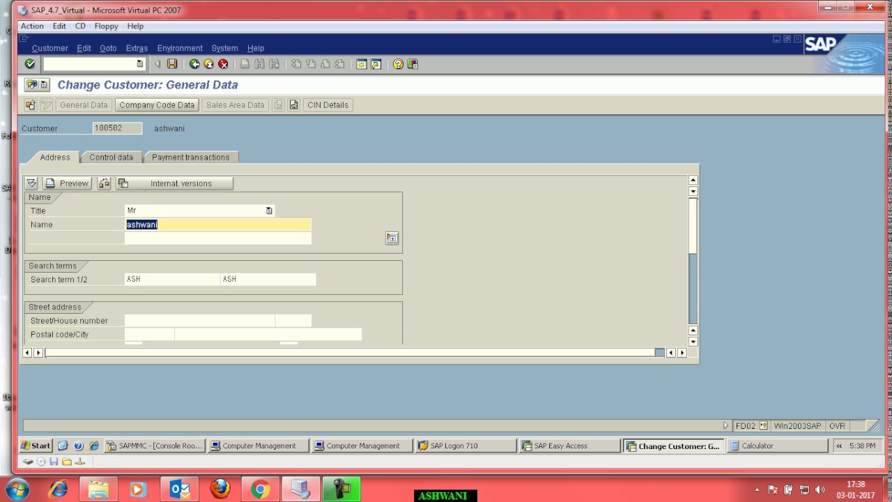Click the menu icon next to title
The image size is (892, 502).
[x=44, y=85]
